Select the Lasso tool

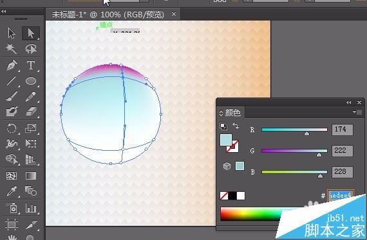pos(31,49)
